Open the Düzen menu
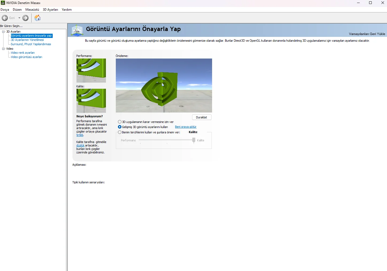This screenshot has width=387, height=271. (17, 10)
